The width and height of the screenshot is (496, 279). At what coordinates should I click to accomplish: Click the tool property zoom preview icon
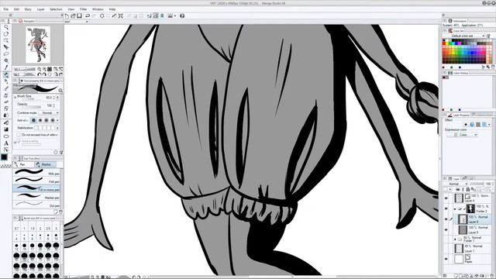pyautogui.click(x=60, y=91)
